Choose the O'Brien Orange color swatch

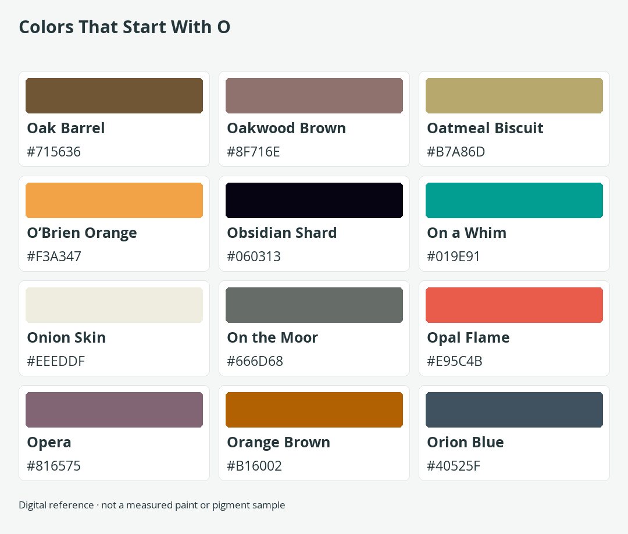pyautogui.click(x=114, y=200)
